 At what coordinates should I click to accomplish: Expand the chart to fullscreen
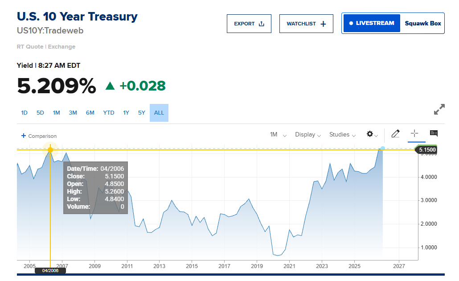click(x=439, y=109)
